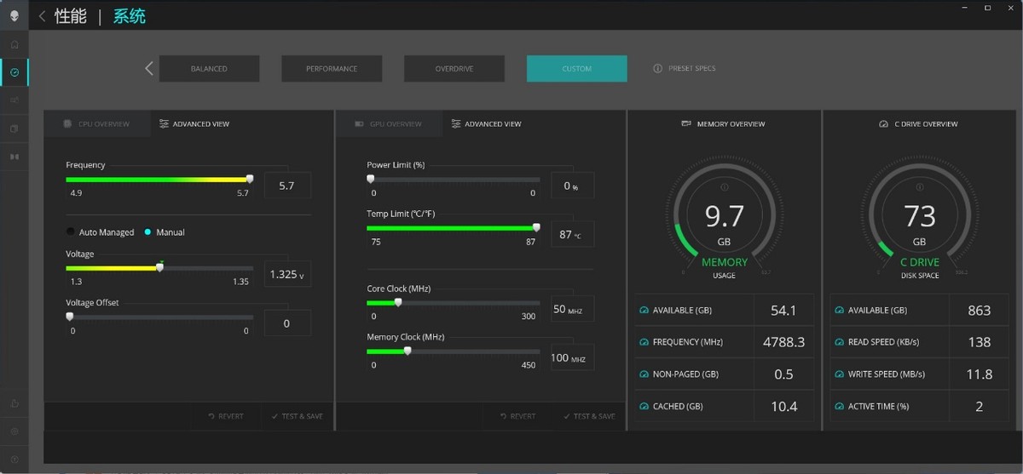This screenshot has height=474, width=1023.
Task: Open the GPU ADVANCED VIEW tab
Action: click(x=486, y=124)
